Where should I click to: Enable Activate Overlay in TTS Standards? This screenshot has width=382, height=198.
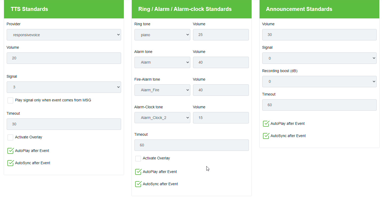point(10,137)
